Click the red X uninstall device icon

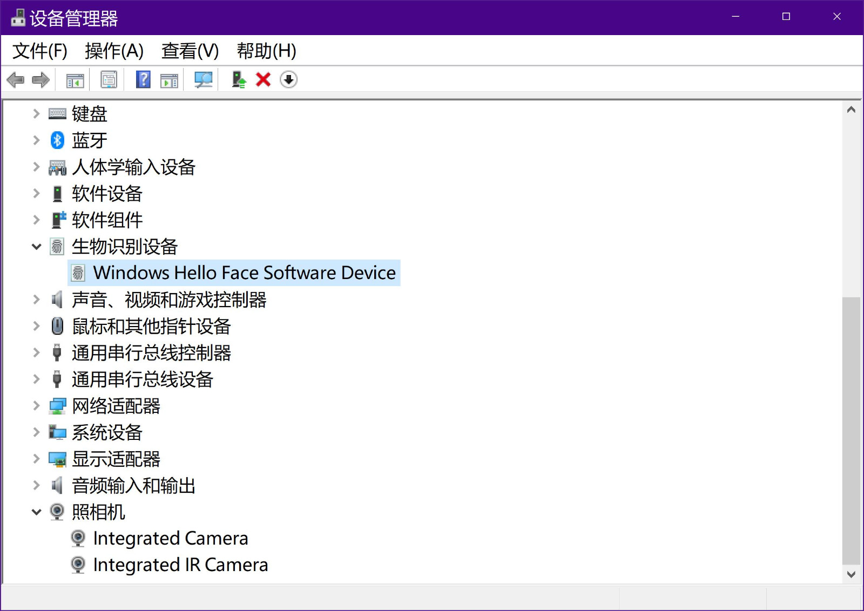tap(263, 79)
